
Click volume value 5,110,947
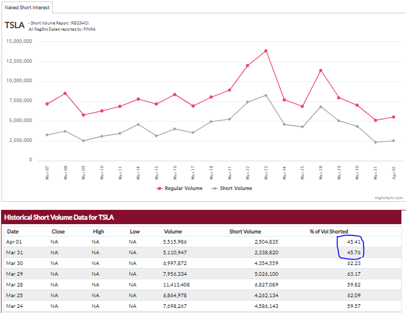click(175, 253)
